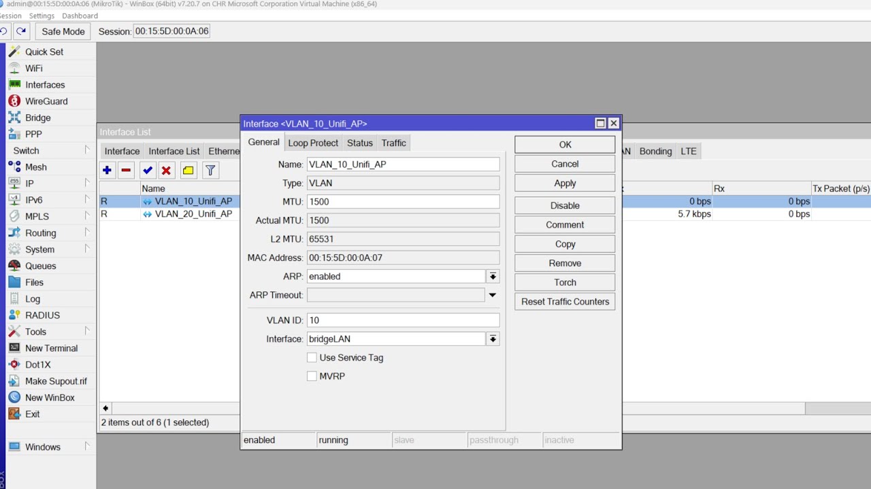Click the Remove button

point(565,263)
